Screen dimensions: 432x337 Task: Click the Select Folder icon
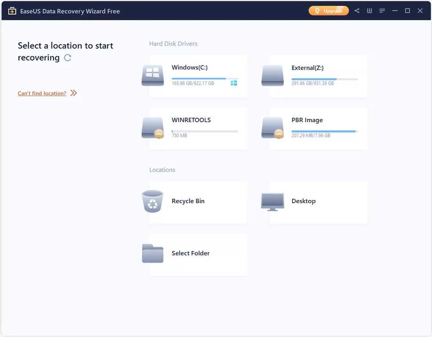pyautogui.click(x=152, y=253)
